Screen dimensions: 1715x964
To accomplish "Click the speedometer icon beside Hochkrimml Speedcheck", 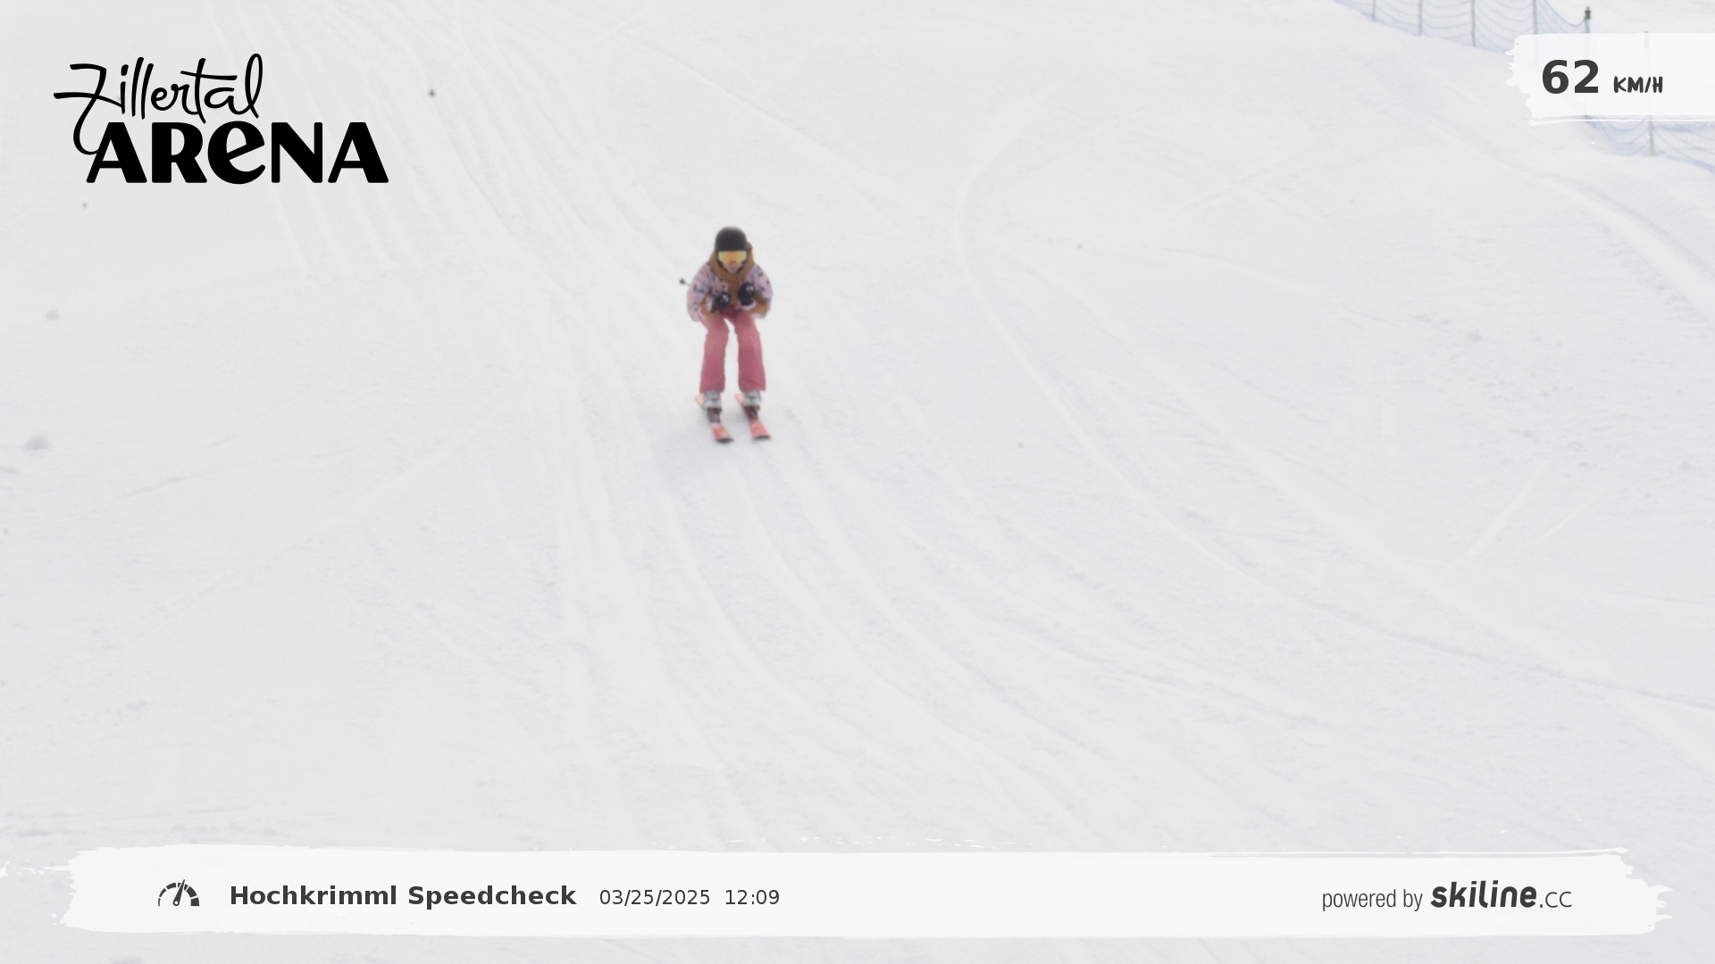I will (179, 894).
